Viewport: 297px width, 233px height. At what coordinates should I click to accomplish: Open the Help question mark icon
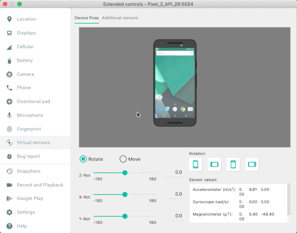[9, 226]
